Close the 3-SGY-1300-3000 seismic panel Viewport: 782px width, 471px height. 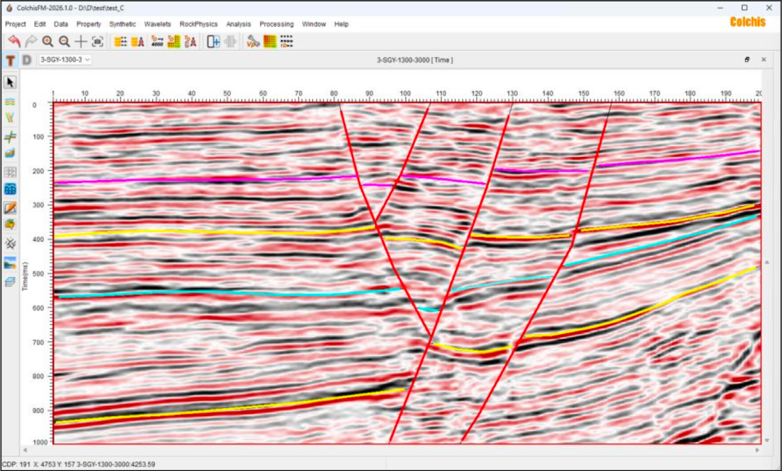point(763,60)
